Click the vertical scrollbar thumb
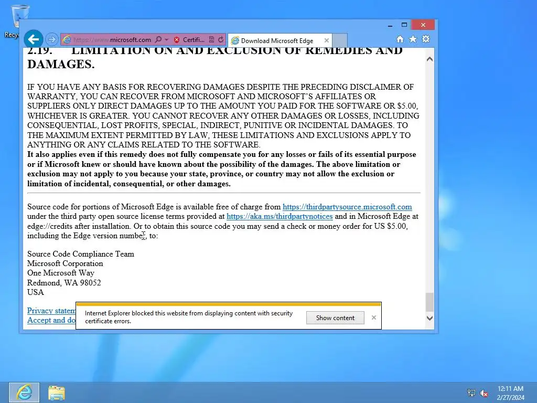The height and width of the screenshot is (403, 537). (x=429, y=302)
